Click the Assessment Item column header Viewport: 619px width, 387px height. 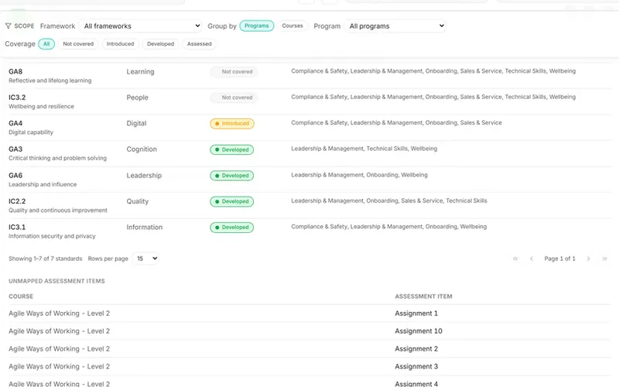(423, 296)
